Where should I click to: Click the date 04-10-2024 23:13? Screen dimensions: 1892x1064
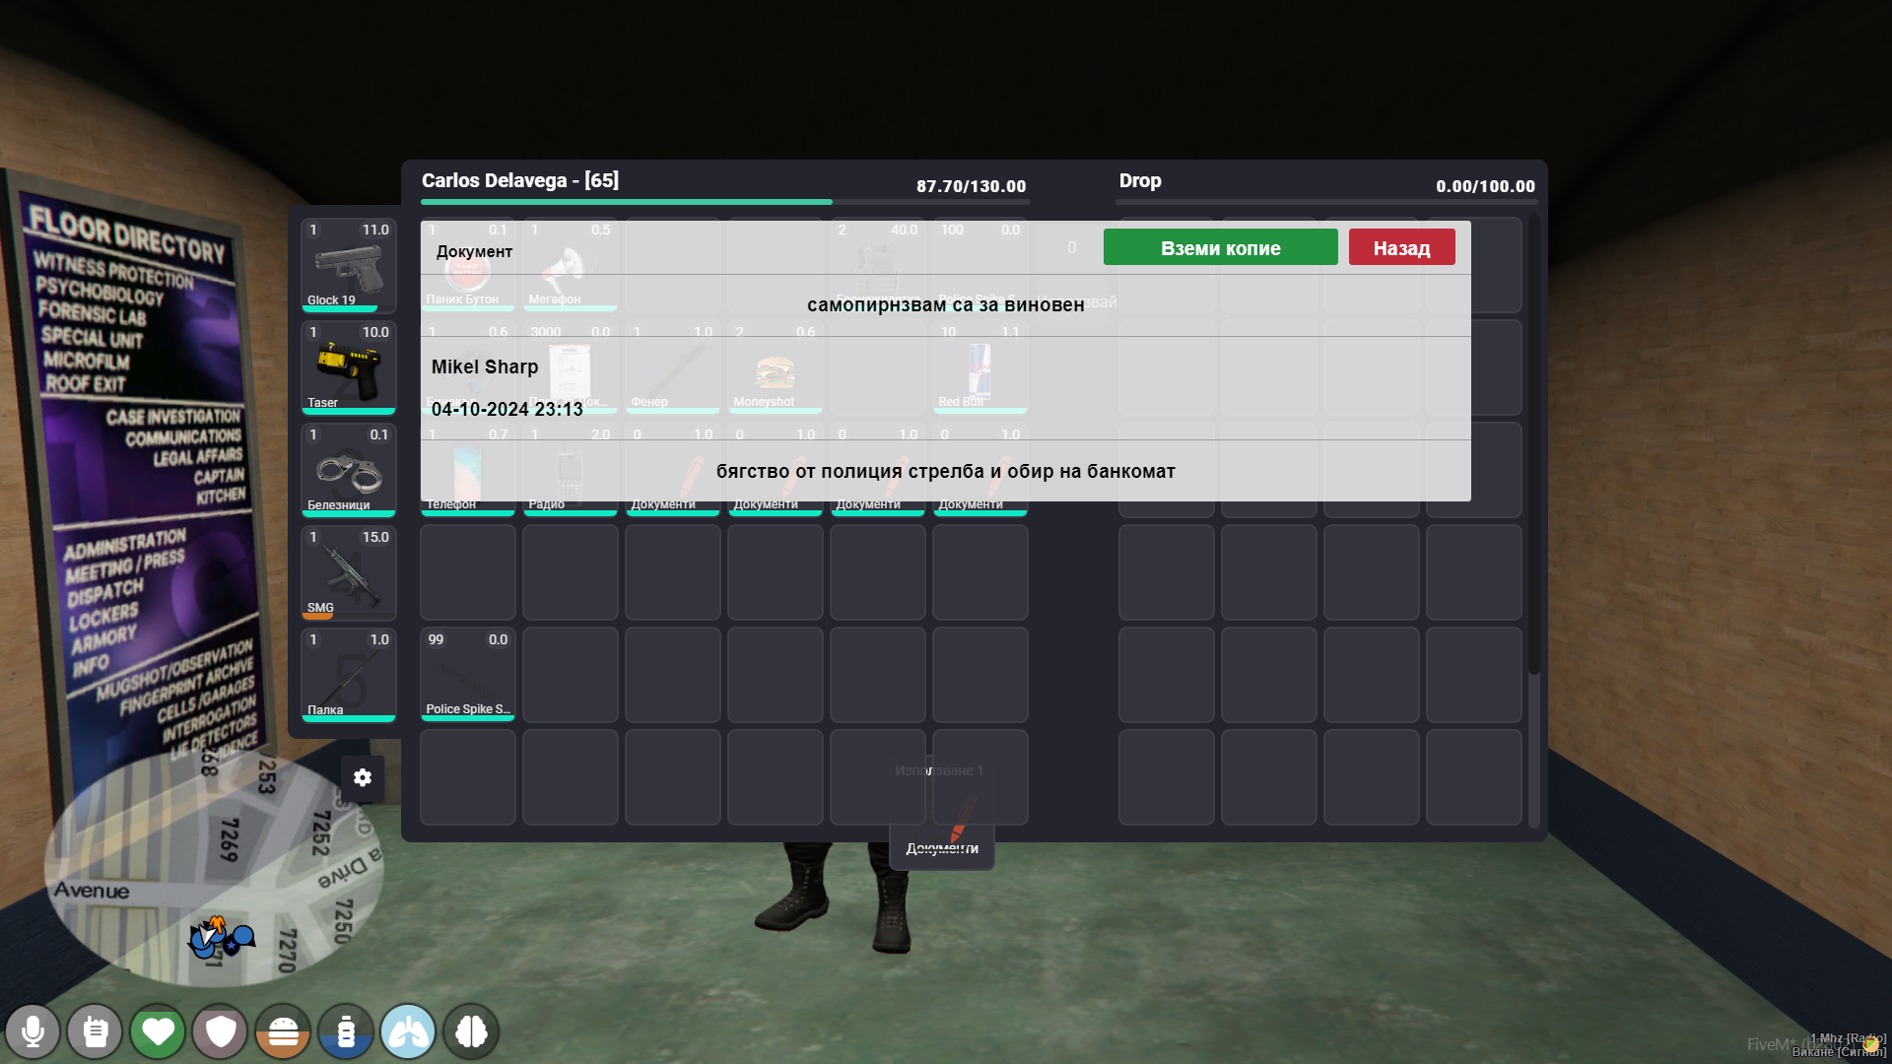[507, 410]
